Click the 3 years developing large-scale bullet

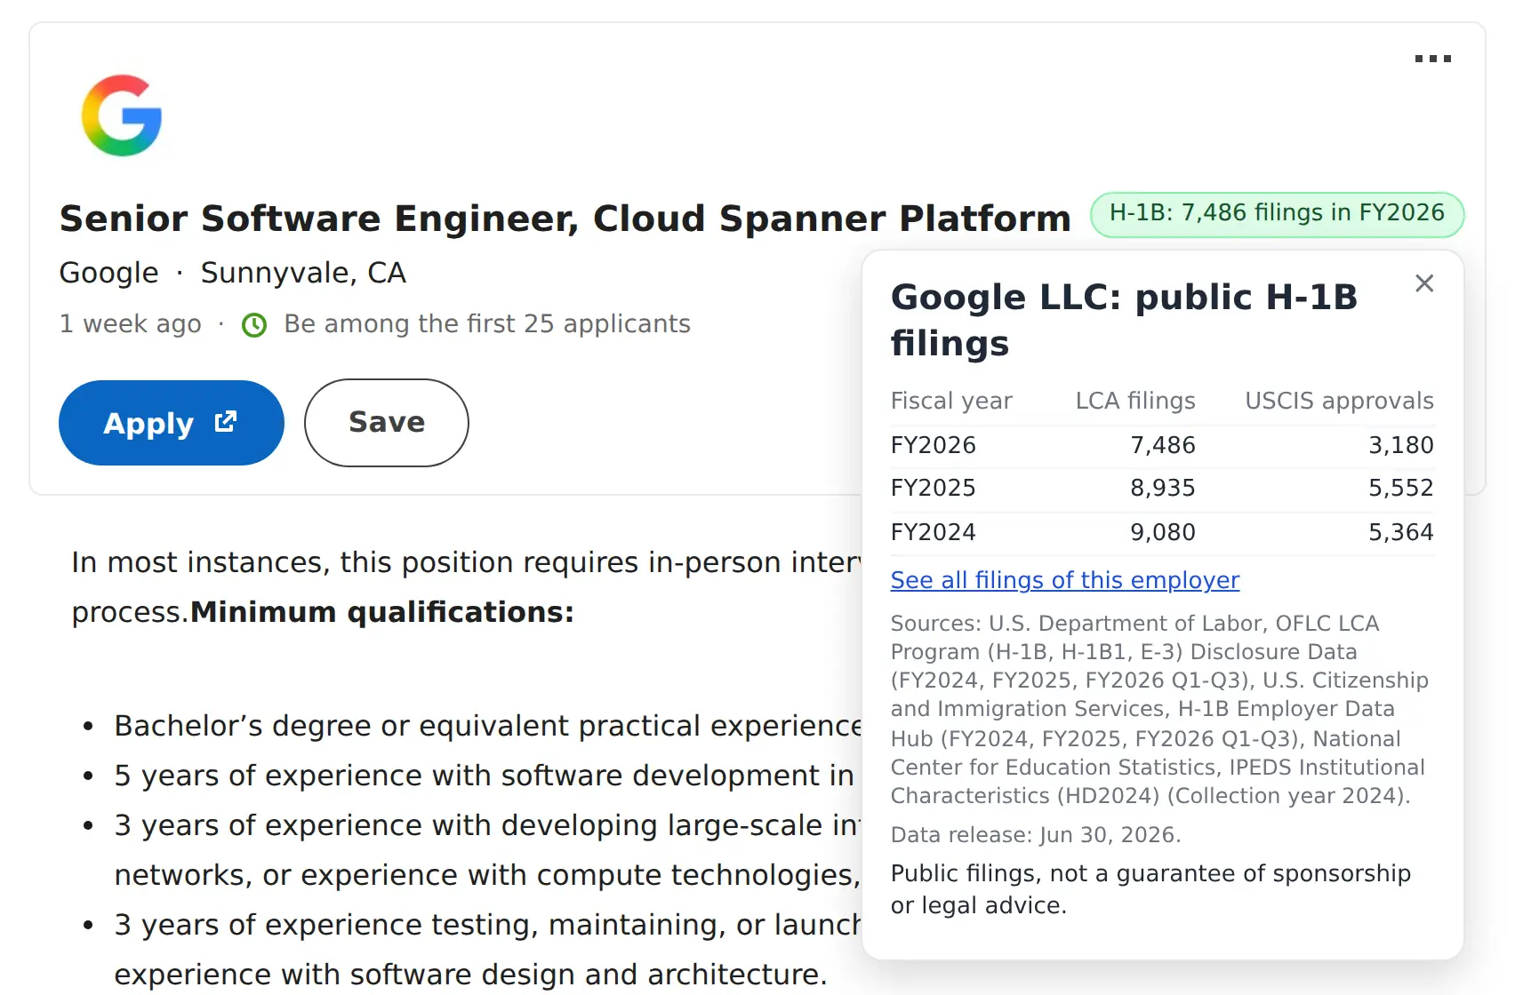pos(487,850)
